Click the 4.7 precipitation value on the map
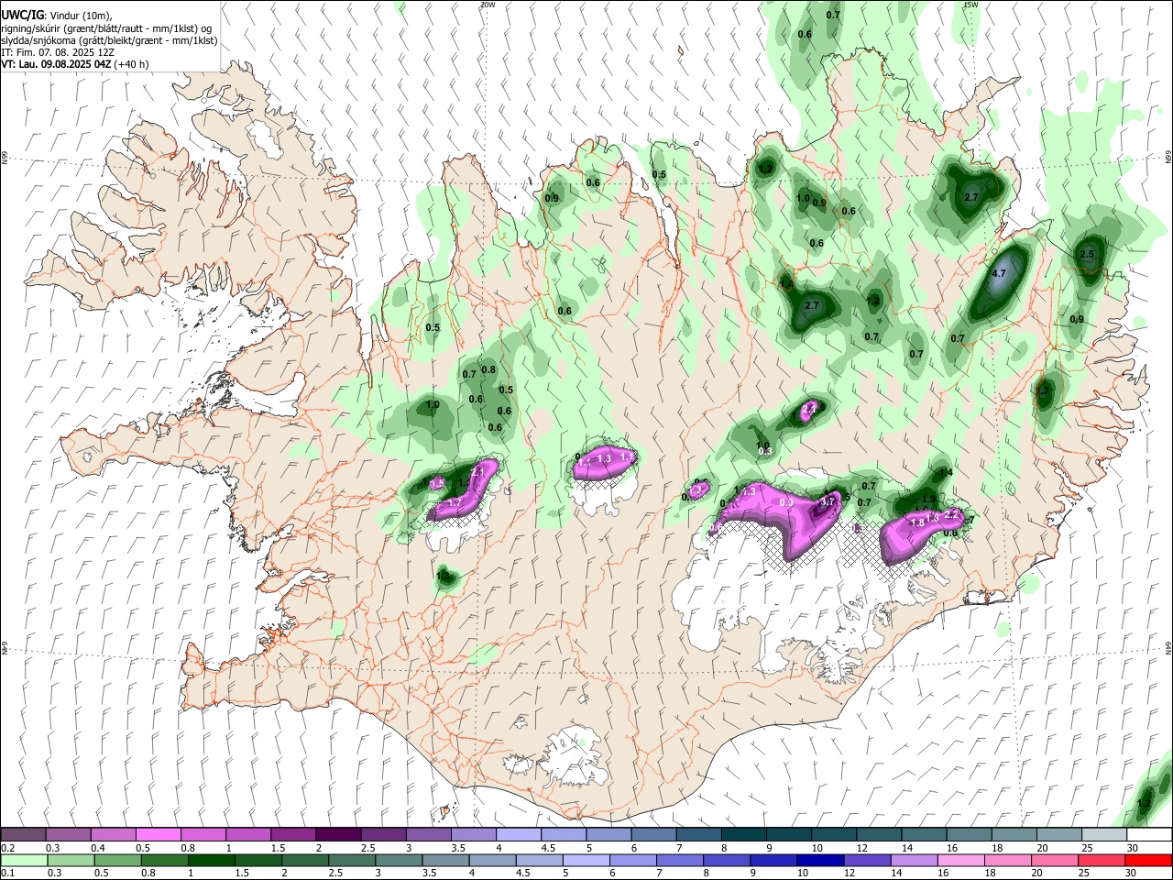Viewport: 1173px width, 880px height. (999, 273)
